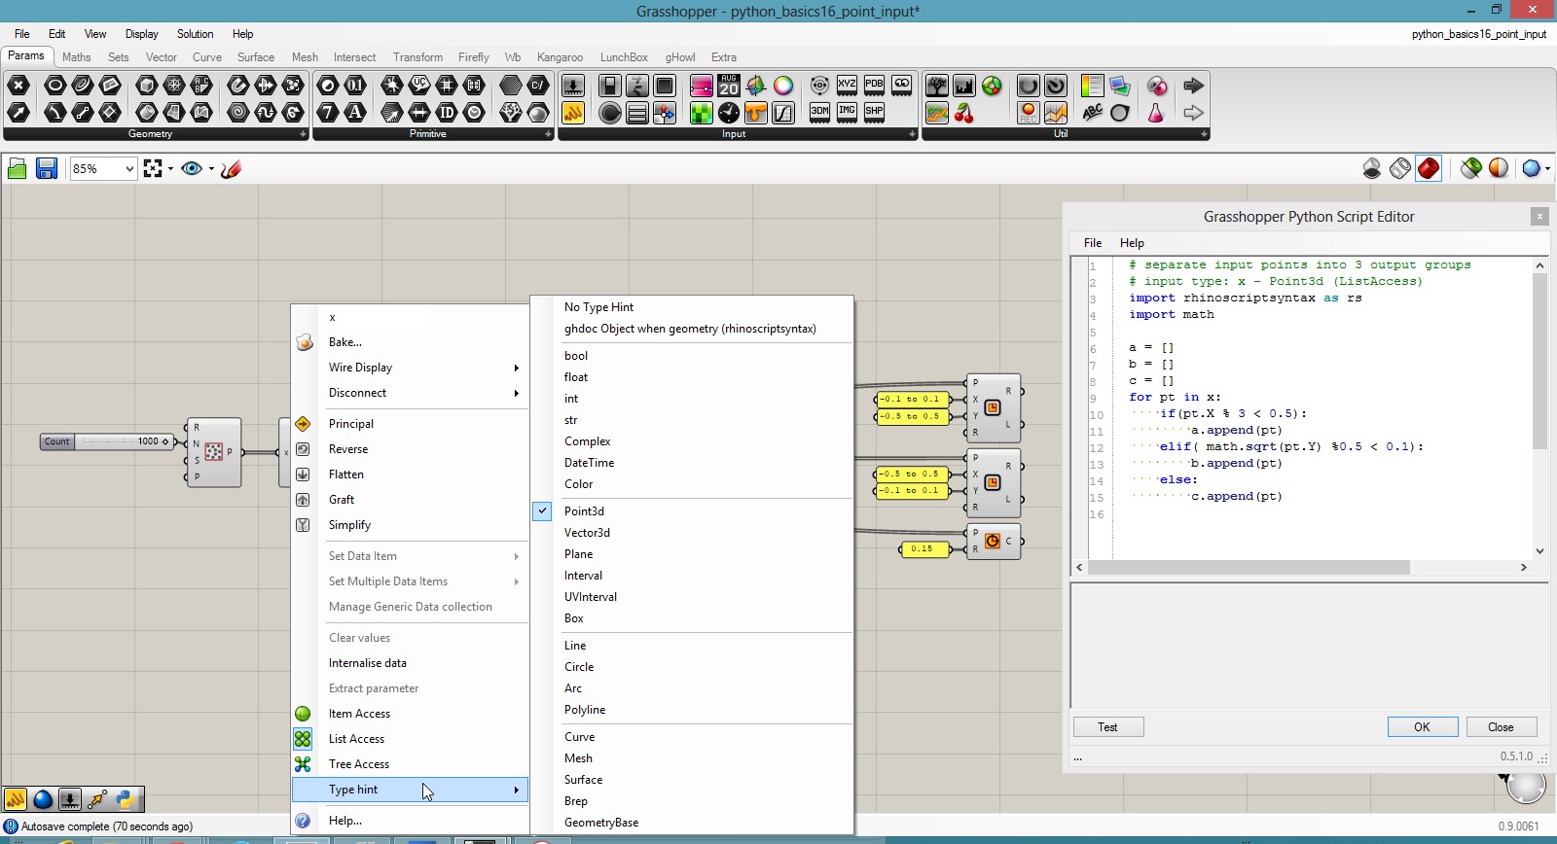This screenshot has height=844, width=1557.
Task: Click the Open file folder icon
Action: click(x=17, y=169)
